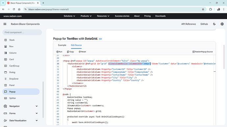227x127 pixels.
Task: Reset the source code changes
Action: tap(82, 52)
